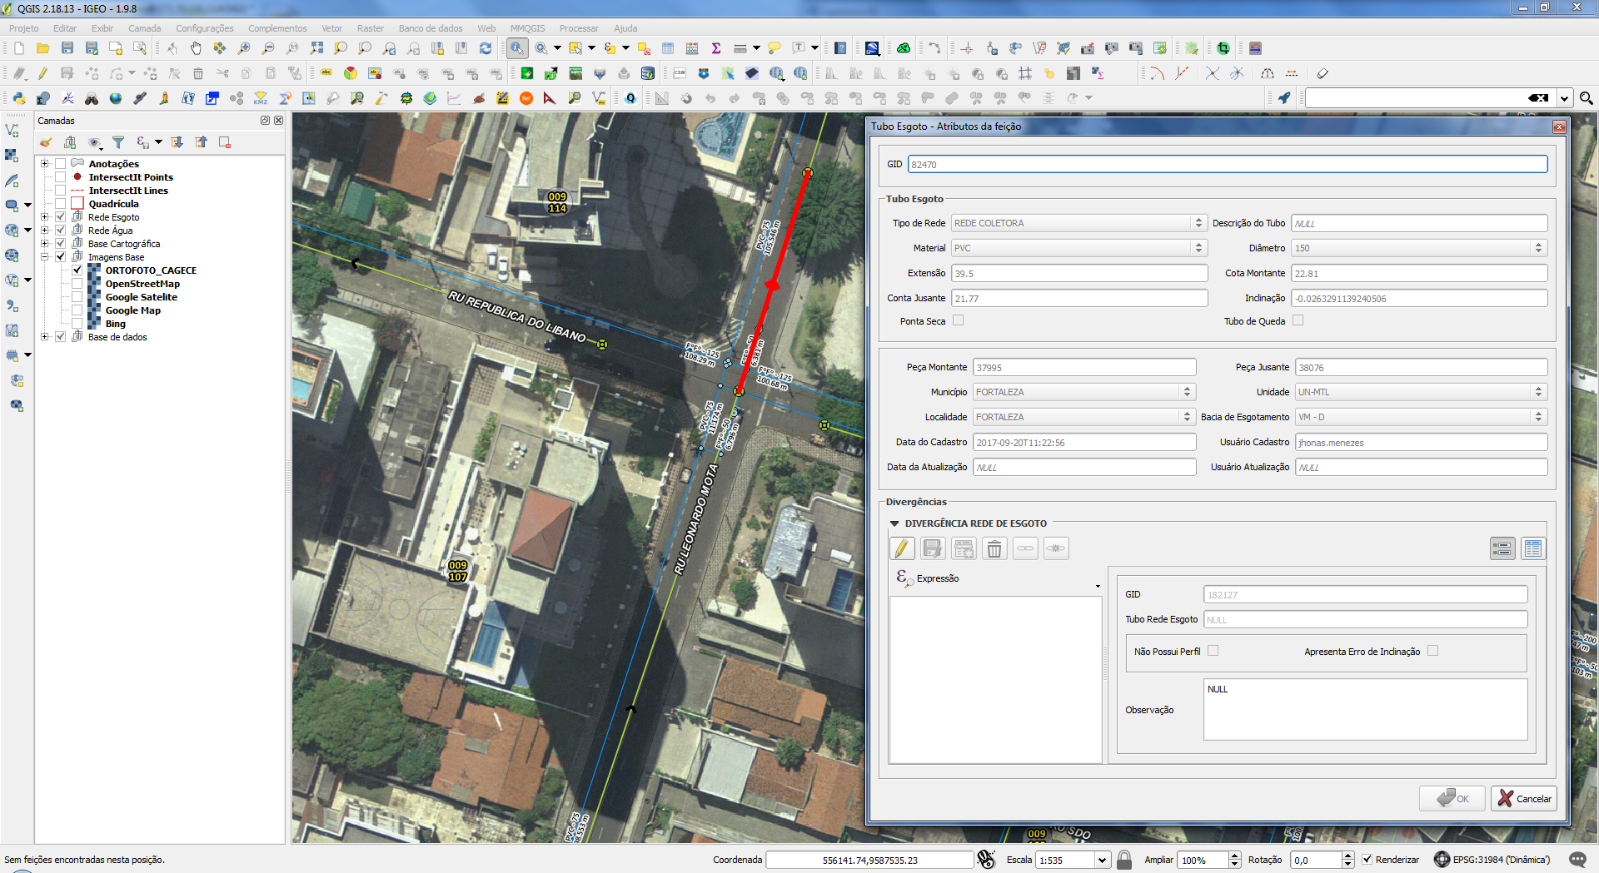This screenshot has width=1599, height=873.
Task: Uncheck the Rede Água layer
Action: click(61, 231)
